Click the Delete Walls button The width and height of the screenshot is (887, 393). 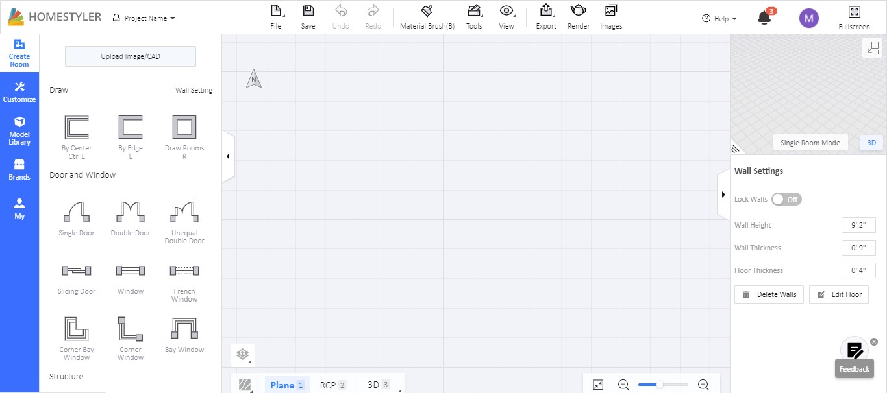(x=769, y=294)
